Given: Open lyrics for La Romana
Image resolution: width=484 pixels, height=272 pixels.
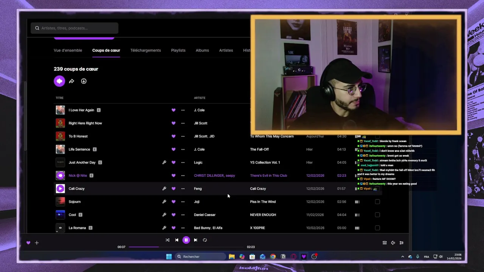Looking at the screenshot, I should (x=164, y=228).
